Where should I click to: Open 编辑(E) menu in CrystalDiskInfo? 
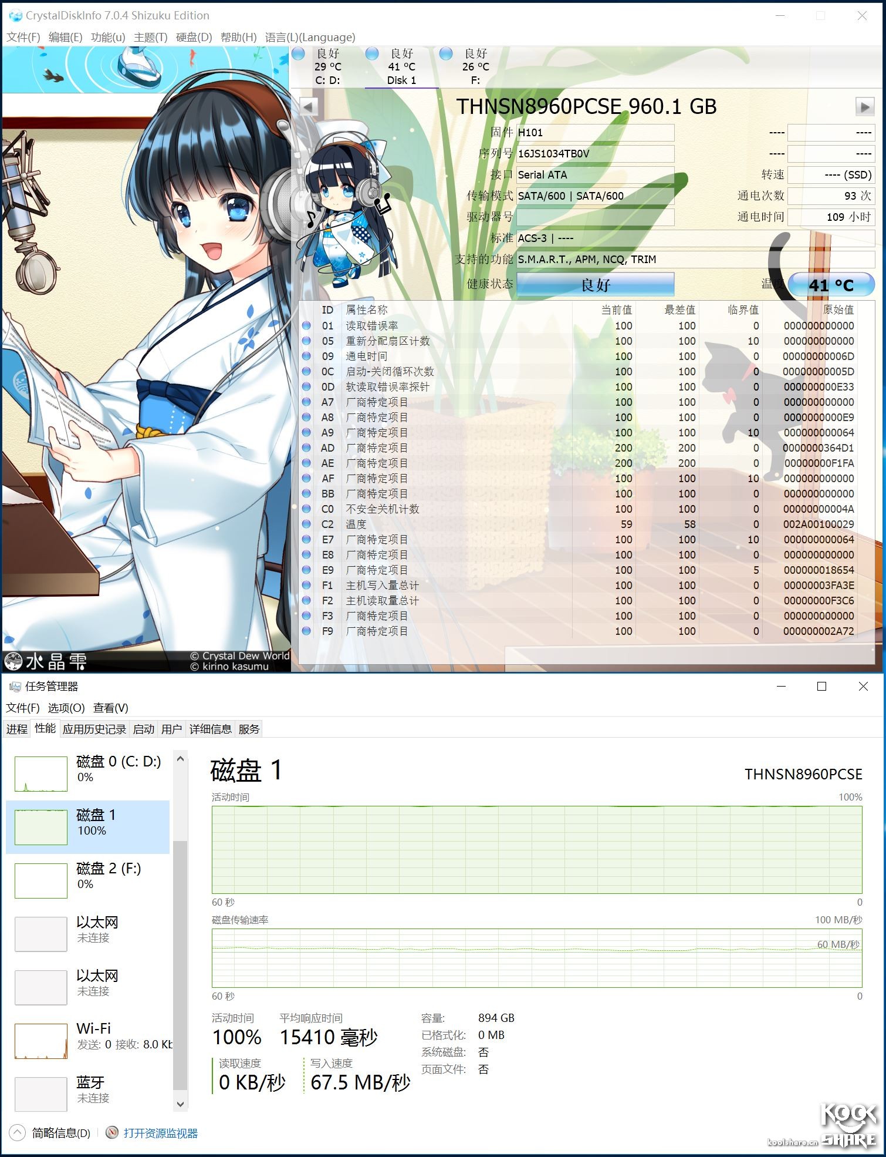point(66,37)
